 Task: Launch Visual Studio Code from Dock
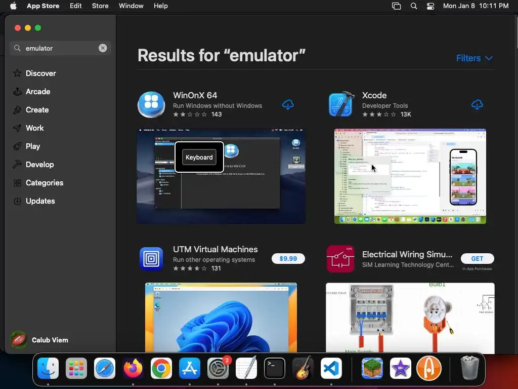pos(331,368)
